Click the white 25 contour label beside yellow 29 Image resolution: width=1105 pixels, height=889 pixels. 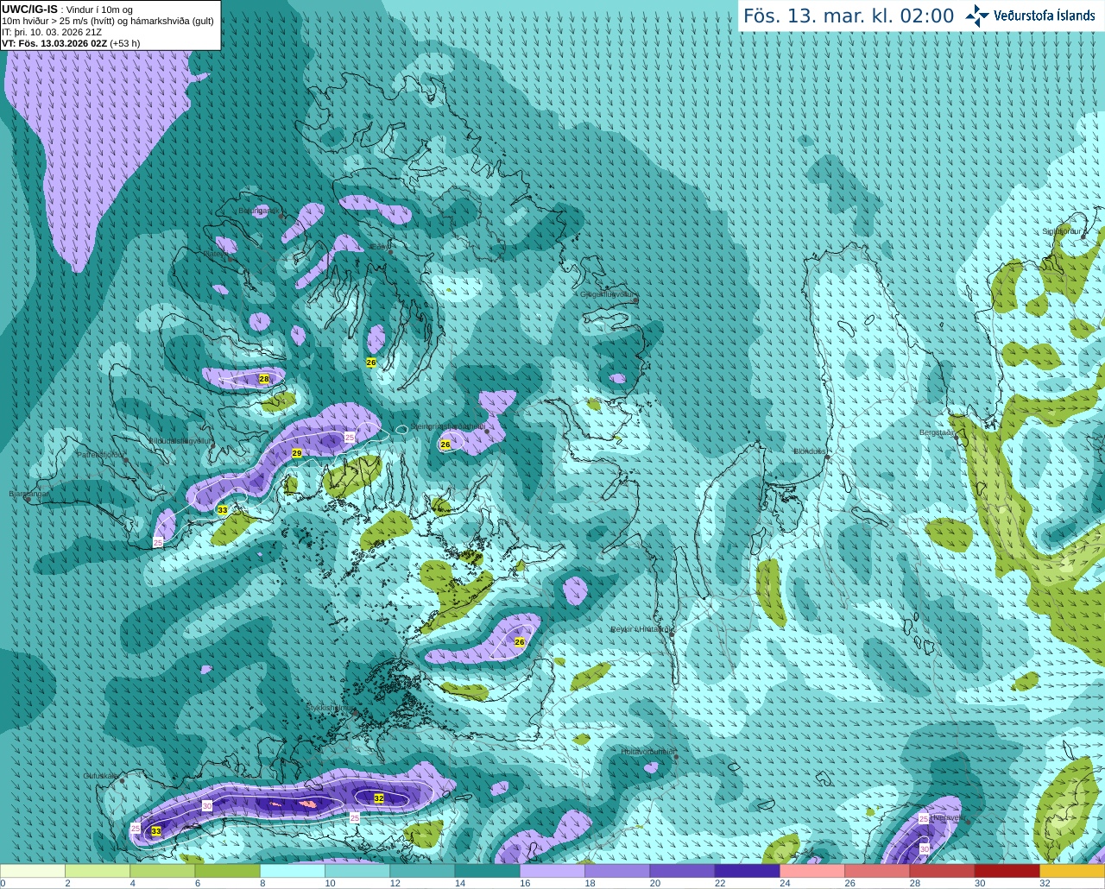pyautogui.click(x=350, y=438)
